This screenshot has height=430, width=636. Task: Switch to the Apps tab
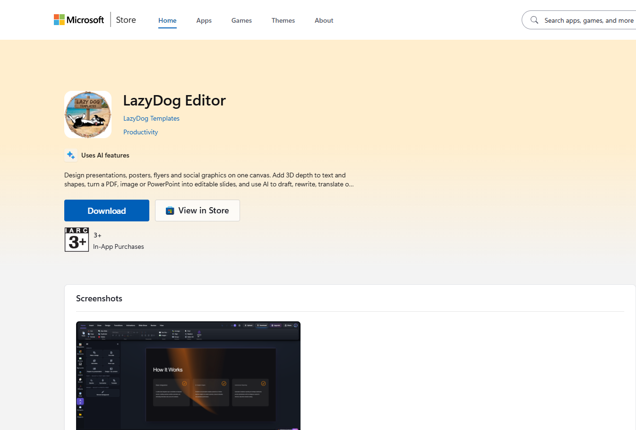pyautogui.click(x=204, y=20)
